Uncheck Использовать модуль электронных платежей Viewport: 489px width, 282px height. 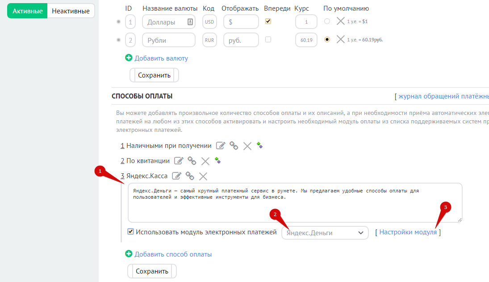[131, 232]
